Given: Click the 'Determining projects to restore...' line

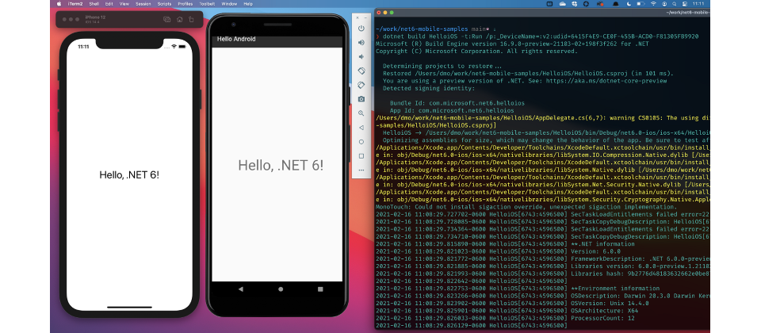Looking at the screenshot, I should point(442,66).
